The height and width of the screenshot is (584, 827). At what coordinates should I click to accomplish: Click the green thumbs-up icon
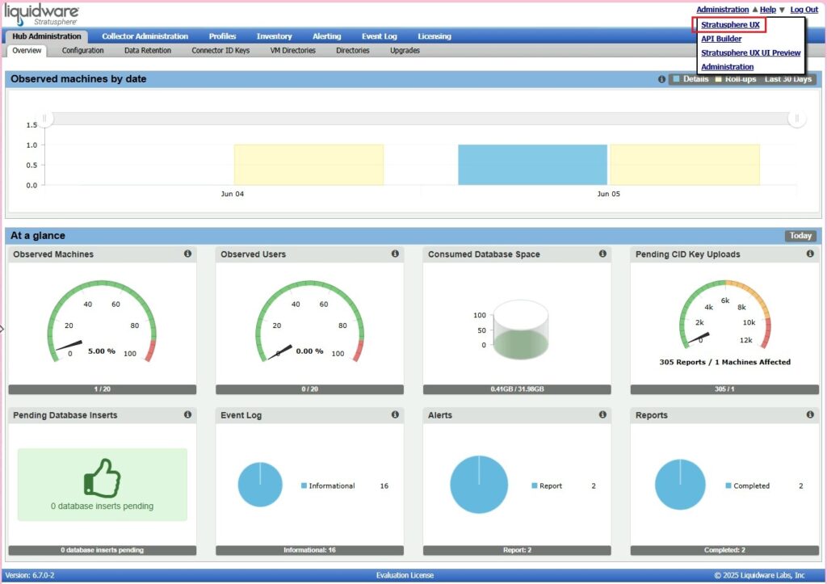103,478
